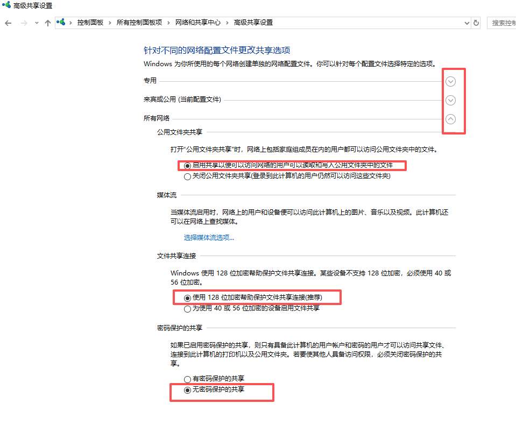
Task: Select 关闭公用文件夹共享 radio button
Action: [187, 176]
